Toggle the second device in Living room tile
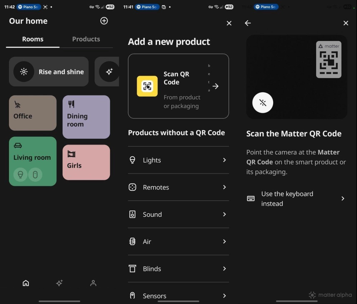 click(x=35, y=175)
